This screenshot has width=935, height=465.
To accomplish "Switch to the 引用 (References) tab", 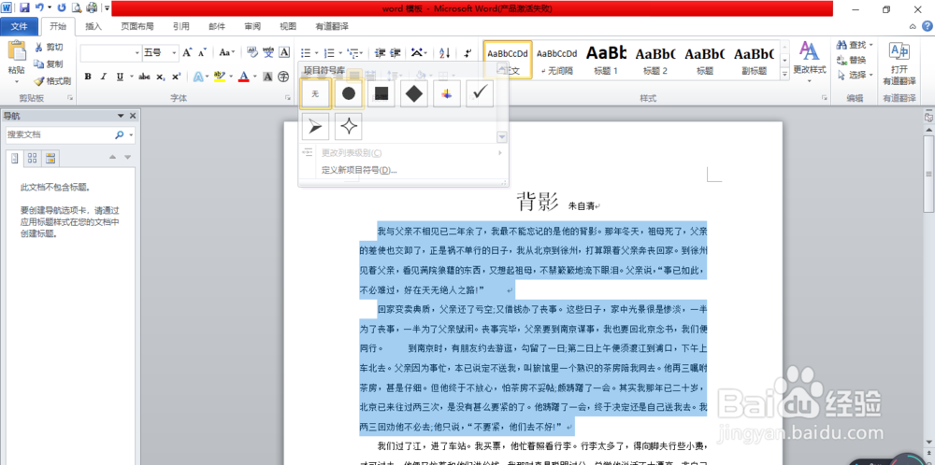I will pos(181,26).
